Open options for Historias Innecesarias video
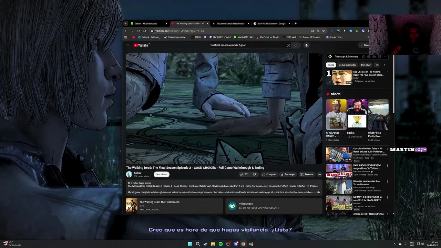441x248 pixels. 387,182
